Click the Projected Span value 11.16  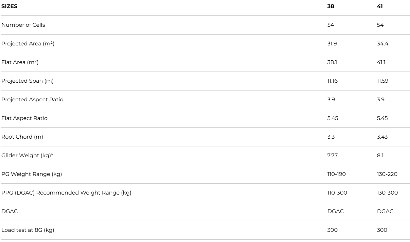(x=333, y=81)
